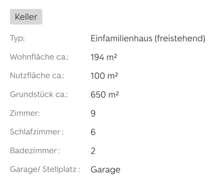The height and width of the screenshot is (183, 218).
Task: Click the word "Stellplatz" in the parking label
Action: click(x=60, y=170)
